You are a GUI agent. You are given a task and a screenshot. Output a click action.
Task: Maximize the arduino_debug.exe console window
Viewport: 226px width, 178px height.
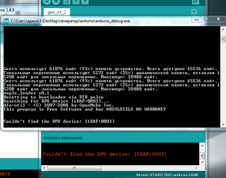tap(206, 19)
